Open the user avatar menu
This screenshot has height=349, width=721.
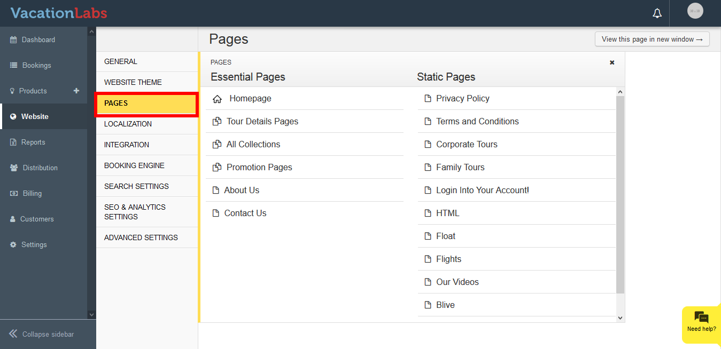click(x=695, y=11)
